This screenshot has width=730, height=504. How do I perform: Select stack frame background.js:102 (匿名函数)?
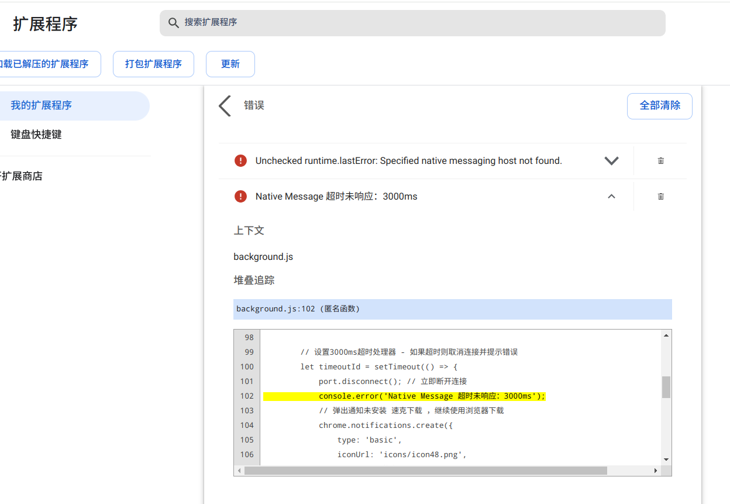point(453,309)
